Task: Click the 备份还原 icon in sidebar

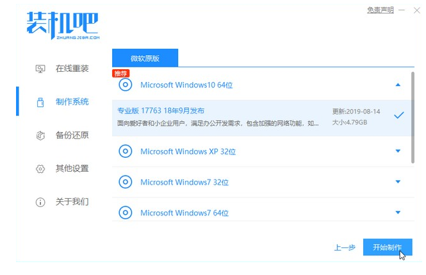Action: pyautogui.click(x=40, y=135)
